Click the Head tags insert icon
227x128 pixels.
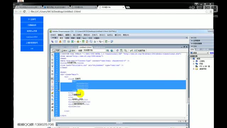click(95, 42)
